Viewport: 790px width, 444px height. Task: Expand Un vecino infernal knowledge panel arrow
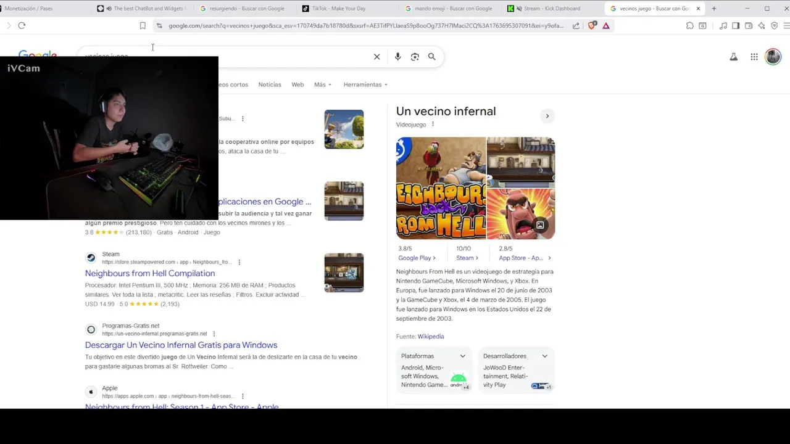(547, 116)
